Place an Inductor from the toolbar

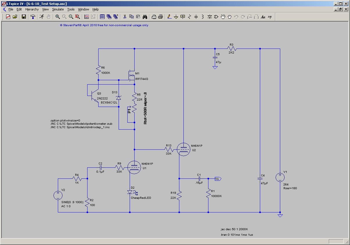(203, 17)
